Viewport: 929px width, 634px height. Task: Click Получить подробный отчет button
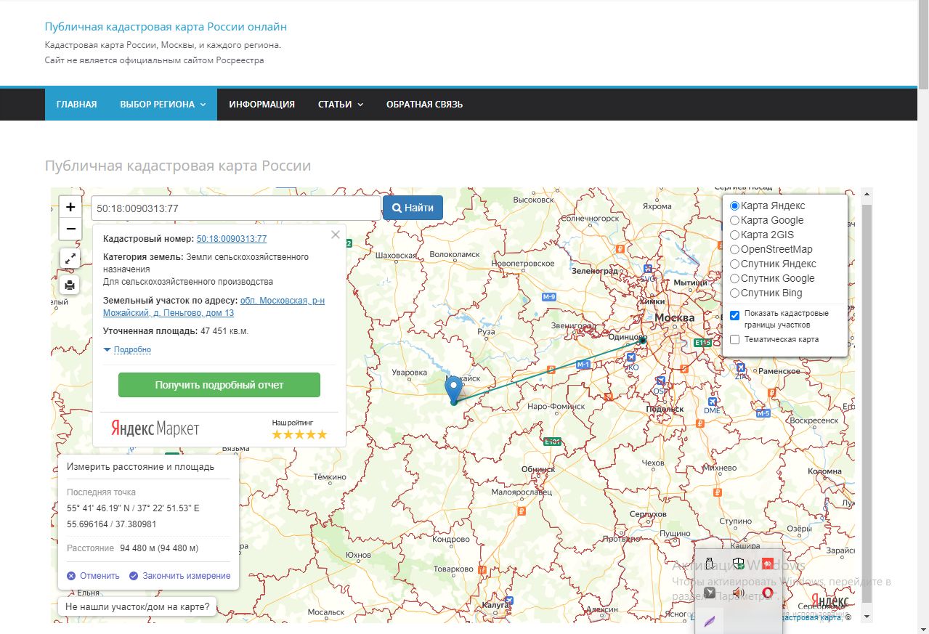[219, 385]
